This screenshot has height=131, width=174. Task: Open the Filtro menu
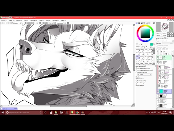tap(41, 20)
